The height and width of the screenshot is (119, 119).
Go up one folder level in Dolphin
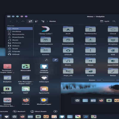23,21
